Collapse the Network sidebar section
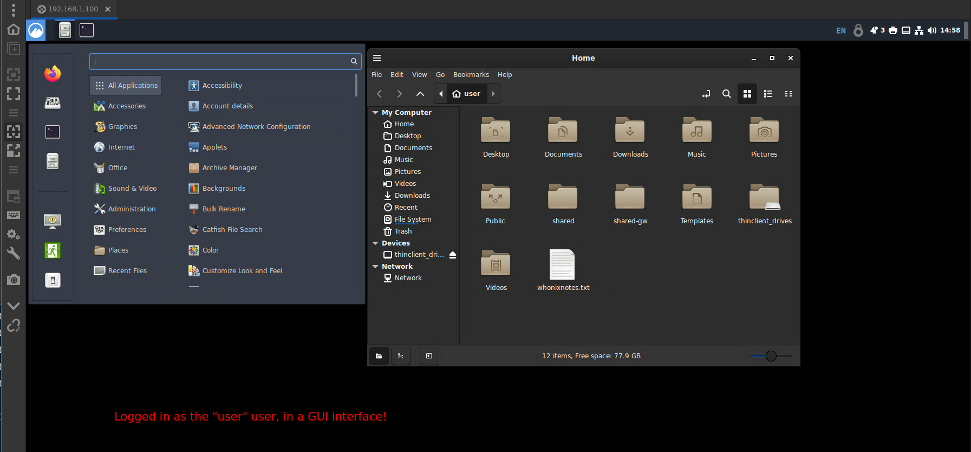Screen dimensions: 971x452 [x=375, y=267]
